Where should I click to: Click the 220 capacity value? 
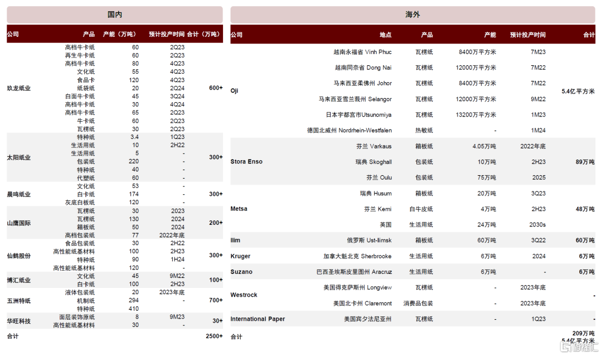(x=134, y=161)
